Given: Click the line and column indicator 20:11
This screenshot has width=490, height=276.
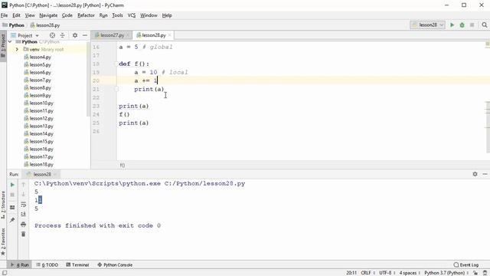Looking at the screenshot, I should pos(351,273).
